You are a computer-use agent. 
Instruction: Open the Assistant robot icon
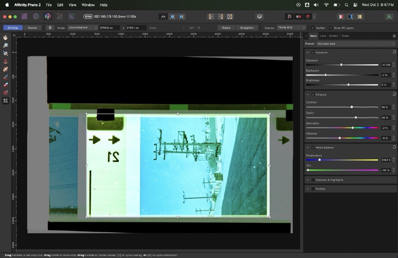(259, 17)
